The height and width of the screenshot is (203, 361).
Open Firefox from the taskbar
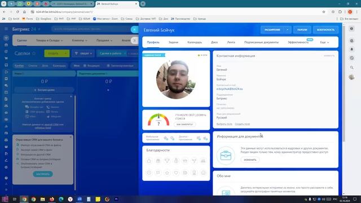[52, 199]
